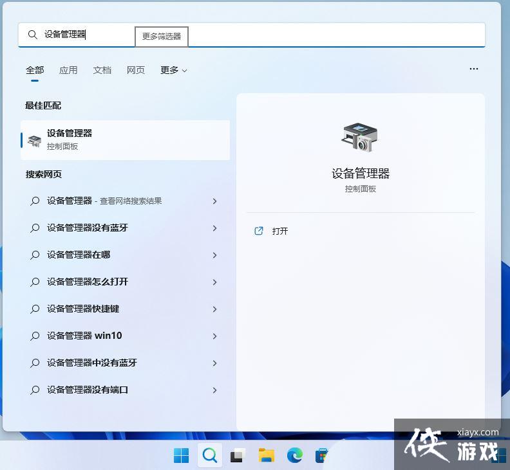Click search icon beside 设备管理器在哪
The image size is (510, 470).
(35, 255)
